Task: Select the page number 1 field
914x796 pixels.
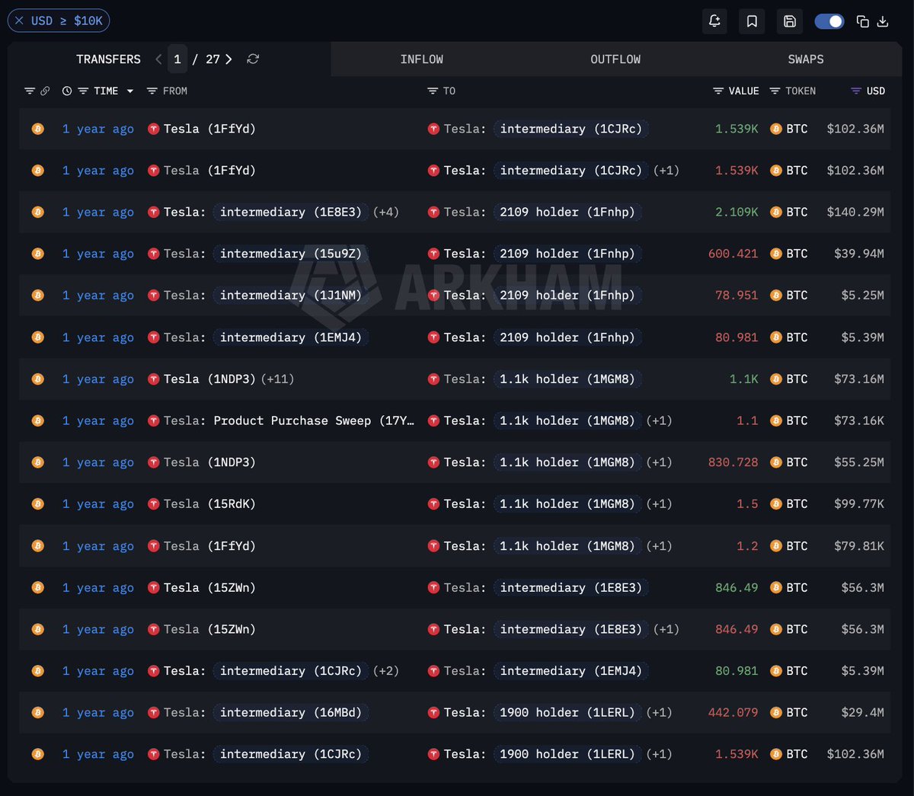Action: (177, 59)
